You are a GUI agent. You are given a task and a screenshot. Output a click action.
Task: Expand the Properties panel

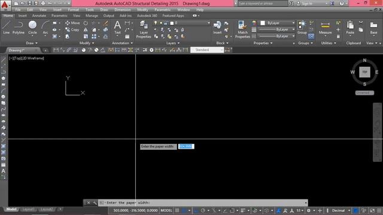263,43
